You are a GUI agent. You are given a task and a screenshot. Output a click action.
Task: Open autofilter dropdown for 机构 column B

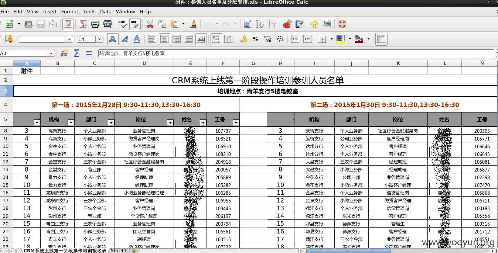[71, 123]
